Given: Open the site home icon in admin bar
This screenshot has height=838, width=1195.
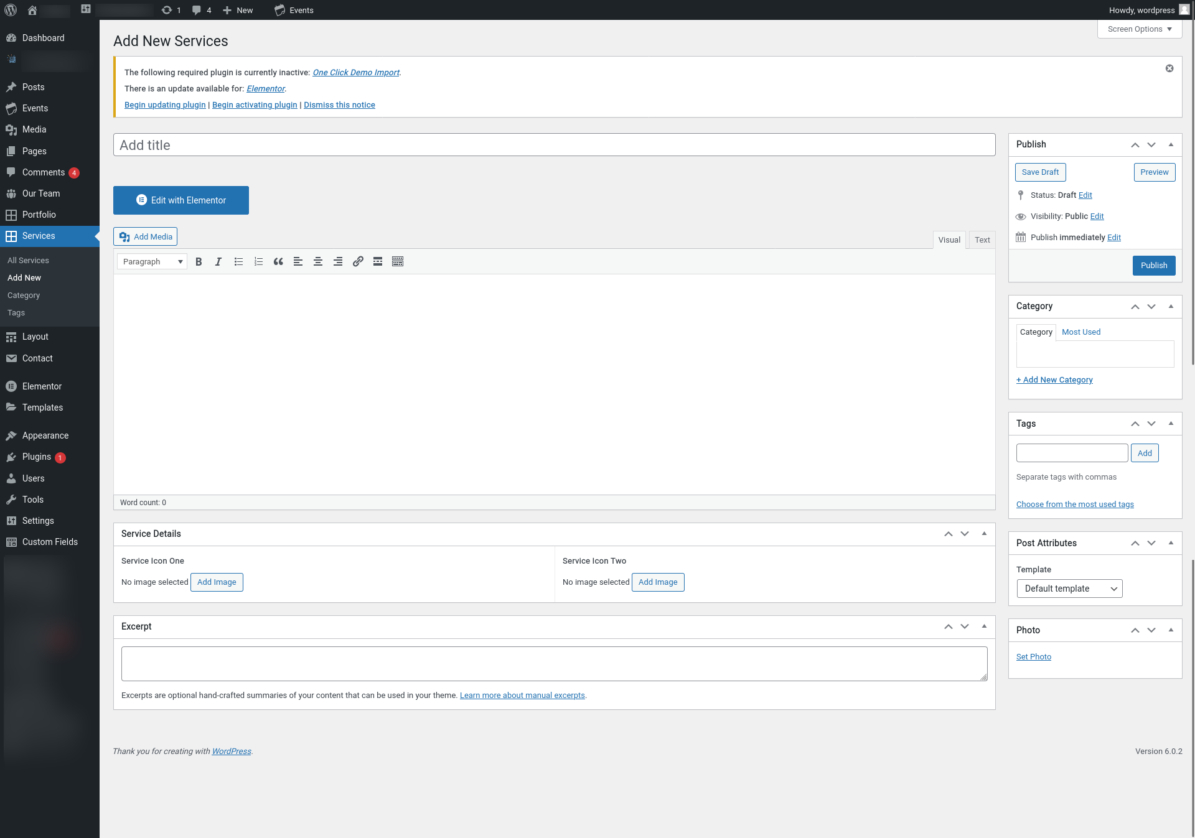Looking at the screenshot, I should (x=32, y=10).
